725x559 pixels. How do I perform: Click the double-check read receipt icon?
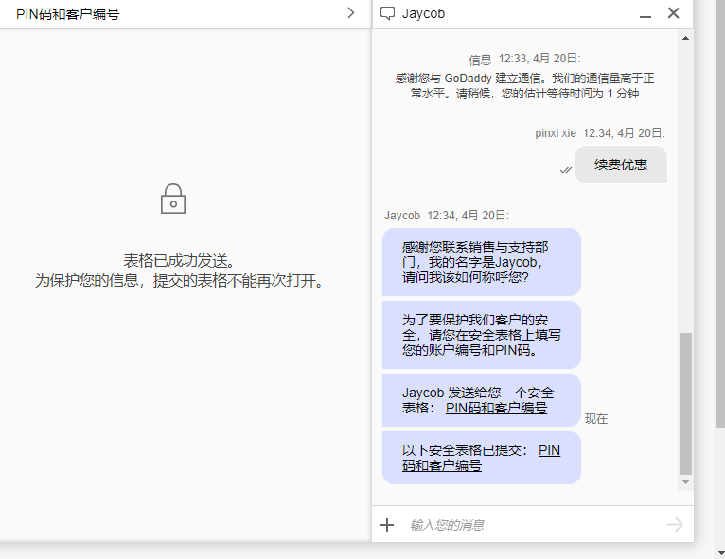[x=566, y=170]
